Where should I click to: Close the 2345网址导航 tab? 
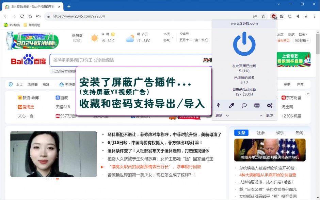point(59,7)
